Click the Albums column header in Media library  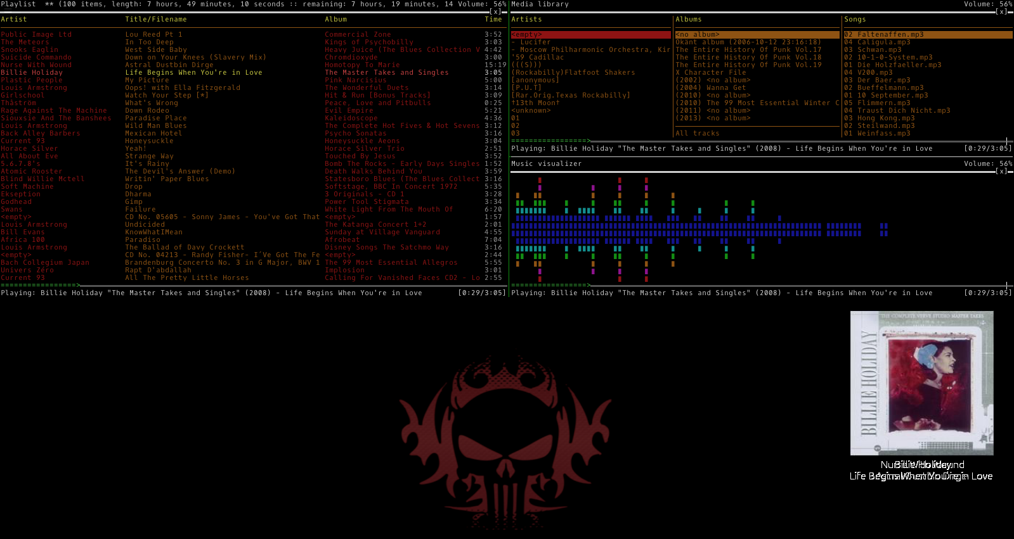pos(689,20)
